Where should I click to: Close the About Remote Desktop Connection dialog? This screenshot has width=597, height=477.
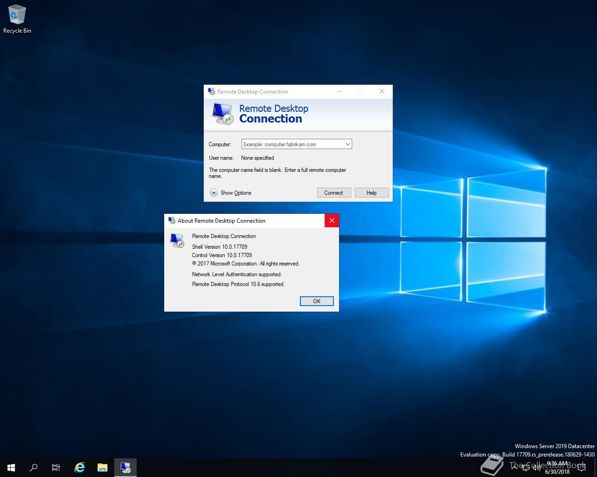coord(332,221)
